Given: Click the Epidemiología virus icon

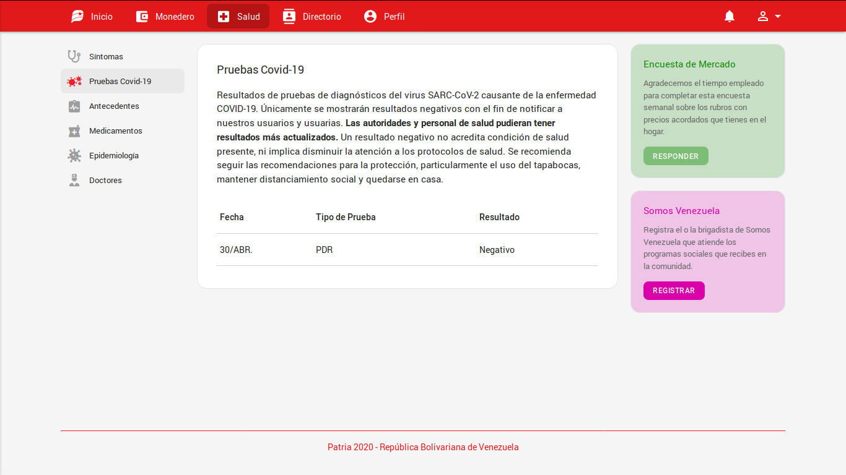Looking at the screenshot, I should click(74, 156).
